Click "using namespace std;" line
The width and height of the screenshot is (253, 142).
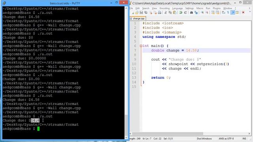(x=164, y=37)
